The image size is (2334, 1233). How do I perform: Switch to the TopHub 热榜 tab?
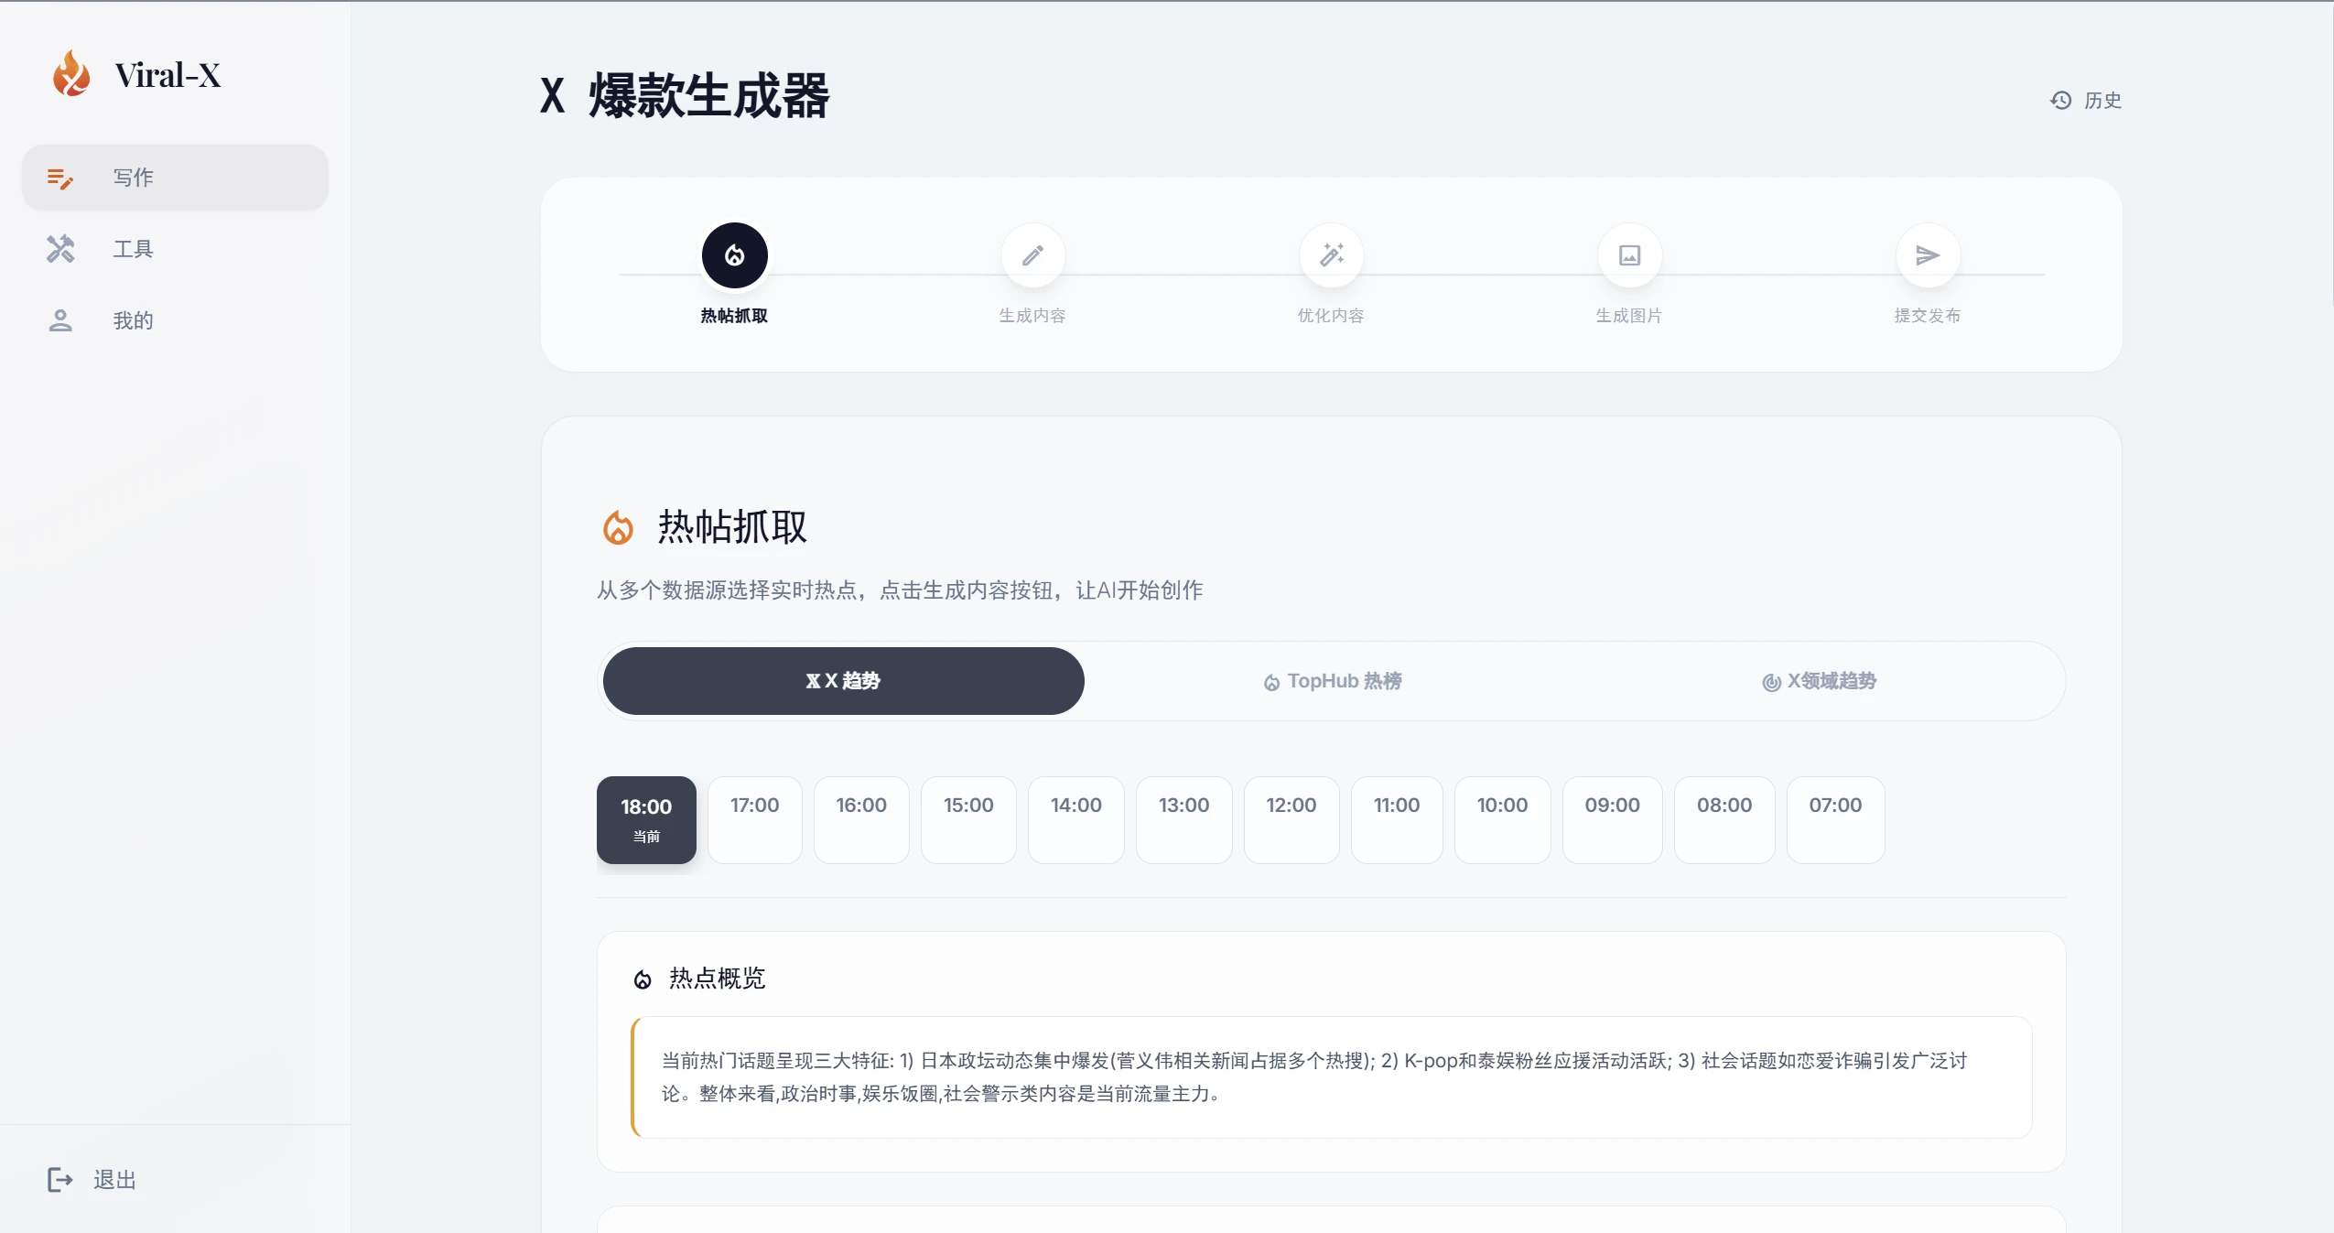coord(1332,681)
